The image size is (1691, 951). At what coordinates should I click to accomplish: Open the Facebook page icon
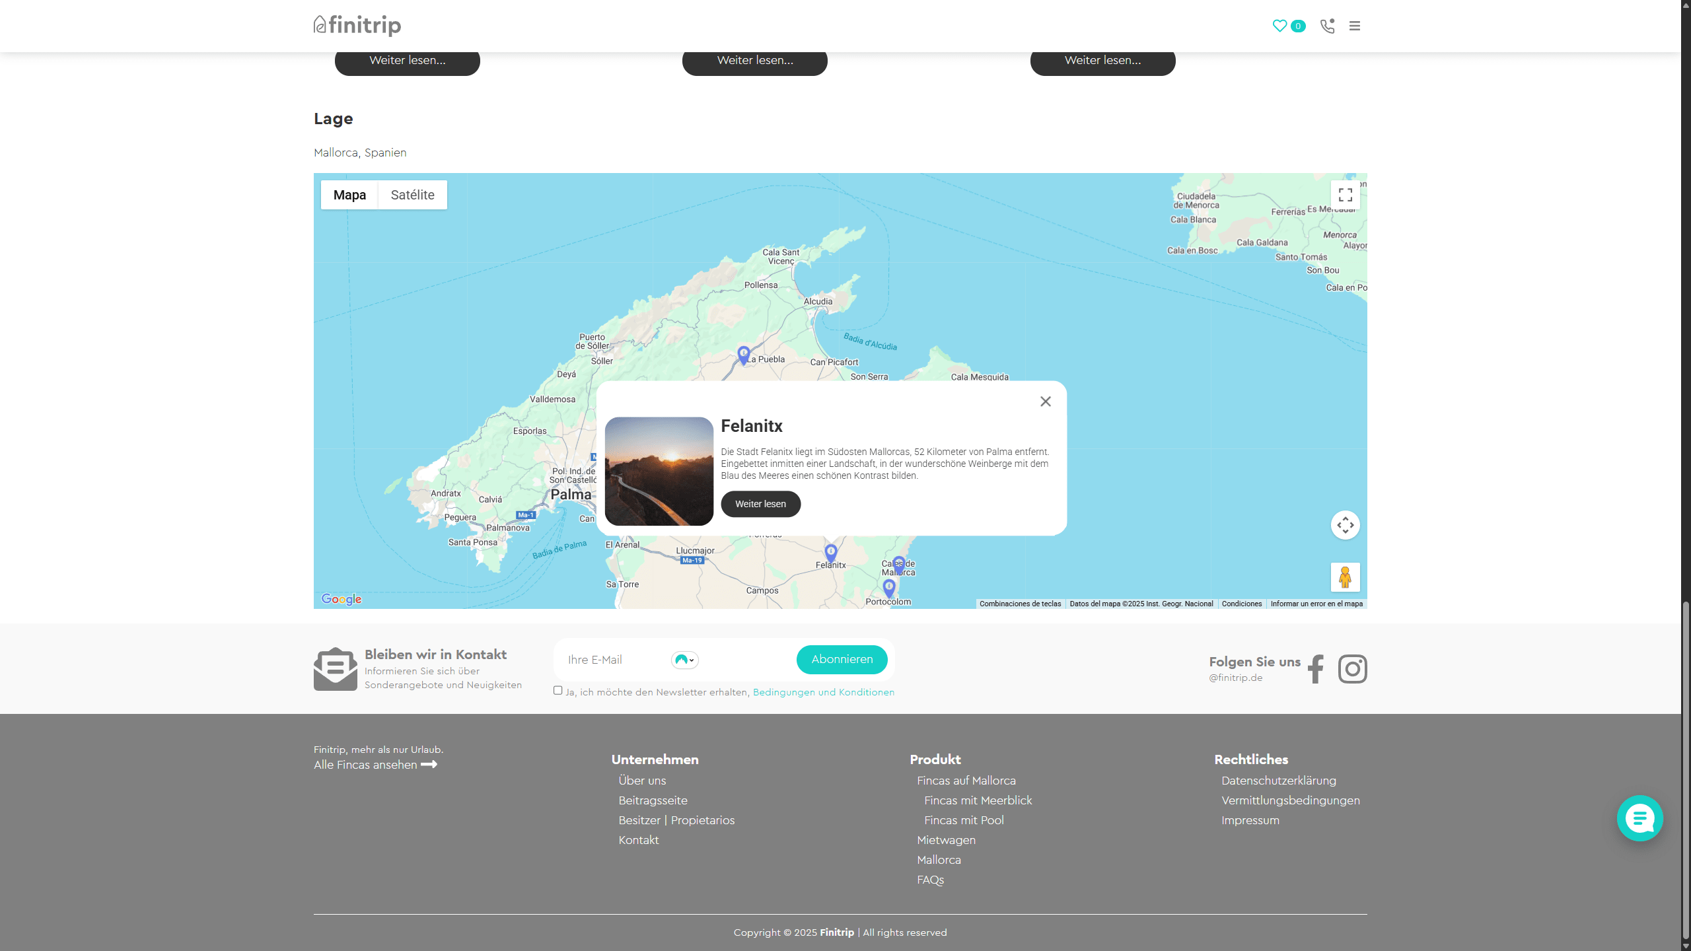[x=1316, y=669]
